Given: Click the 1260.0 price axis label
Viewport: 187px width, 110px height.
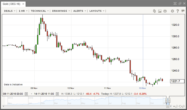Looking at the screenshot, I should (175, 59).
